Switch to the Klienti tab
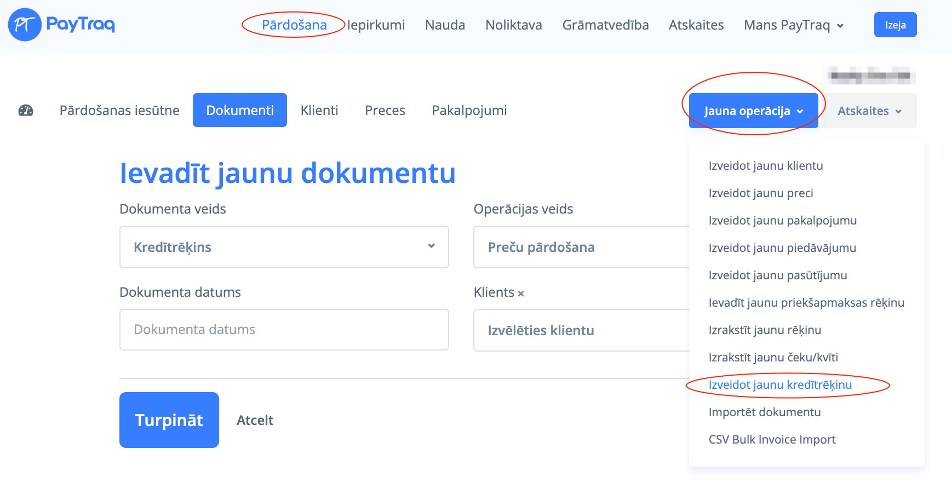The height and width of the screenshot is (483, 952). click(319, 111)
